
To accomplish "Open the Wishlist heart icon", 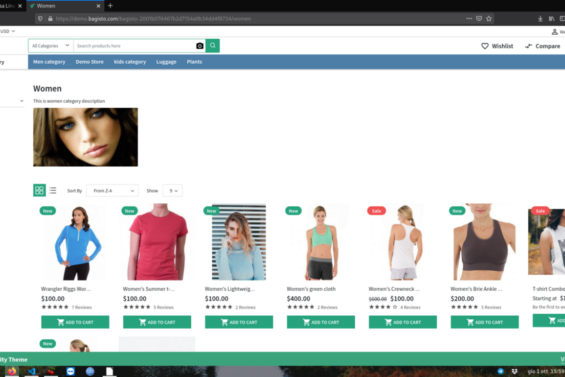I will pos(485,46).
